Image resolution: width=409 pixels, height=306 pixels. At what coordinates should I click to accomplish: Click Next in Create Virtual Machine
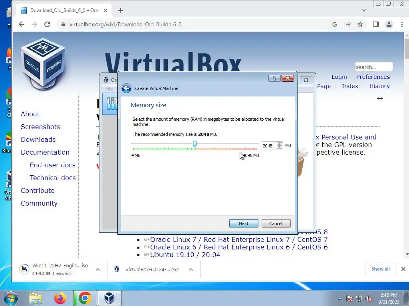[x=244, y=223]
